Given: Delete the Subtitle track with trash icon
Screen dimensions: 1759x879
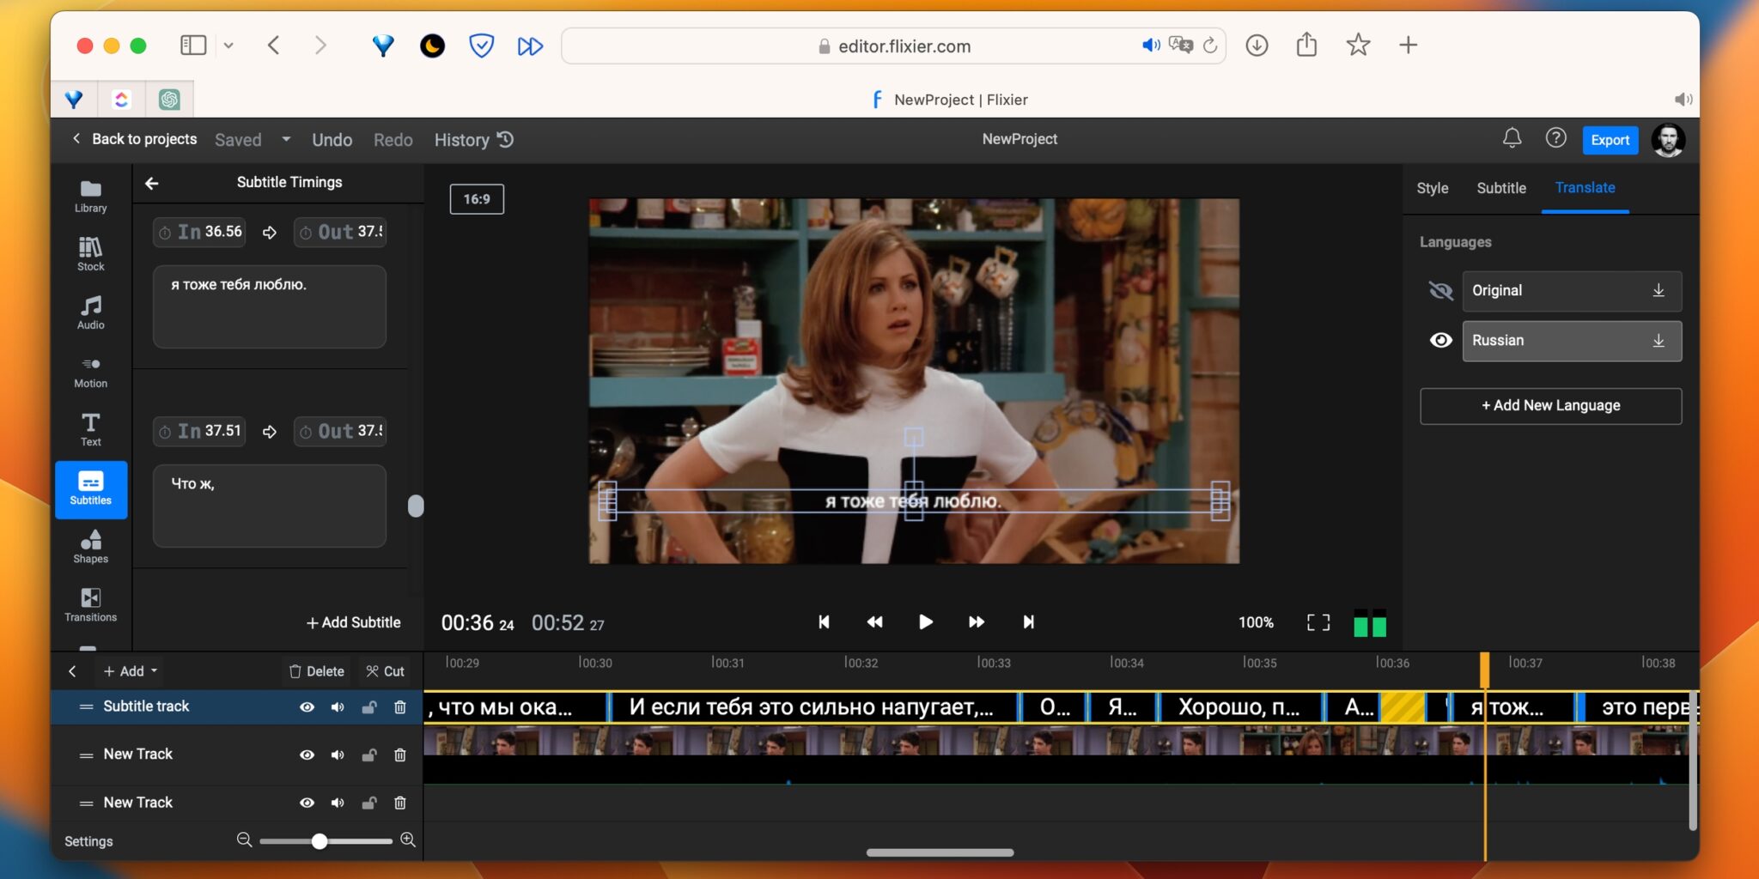Looking at the screenshot, I should point(399,707).
